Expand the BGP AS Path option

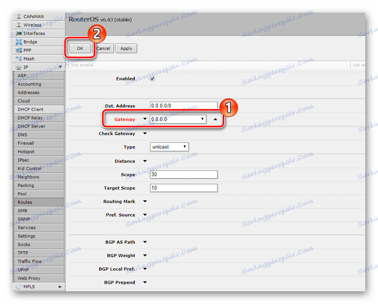(145, 242)
